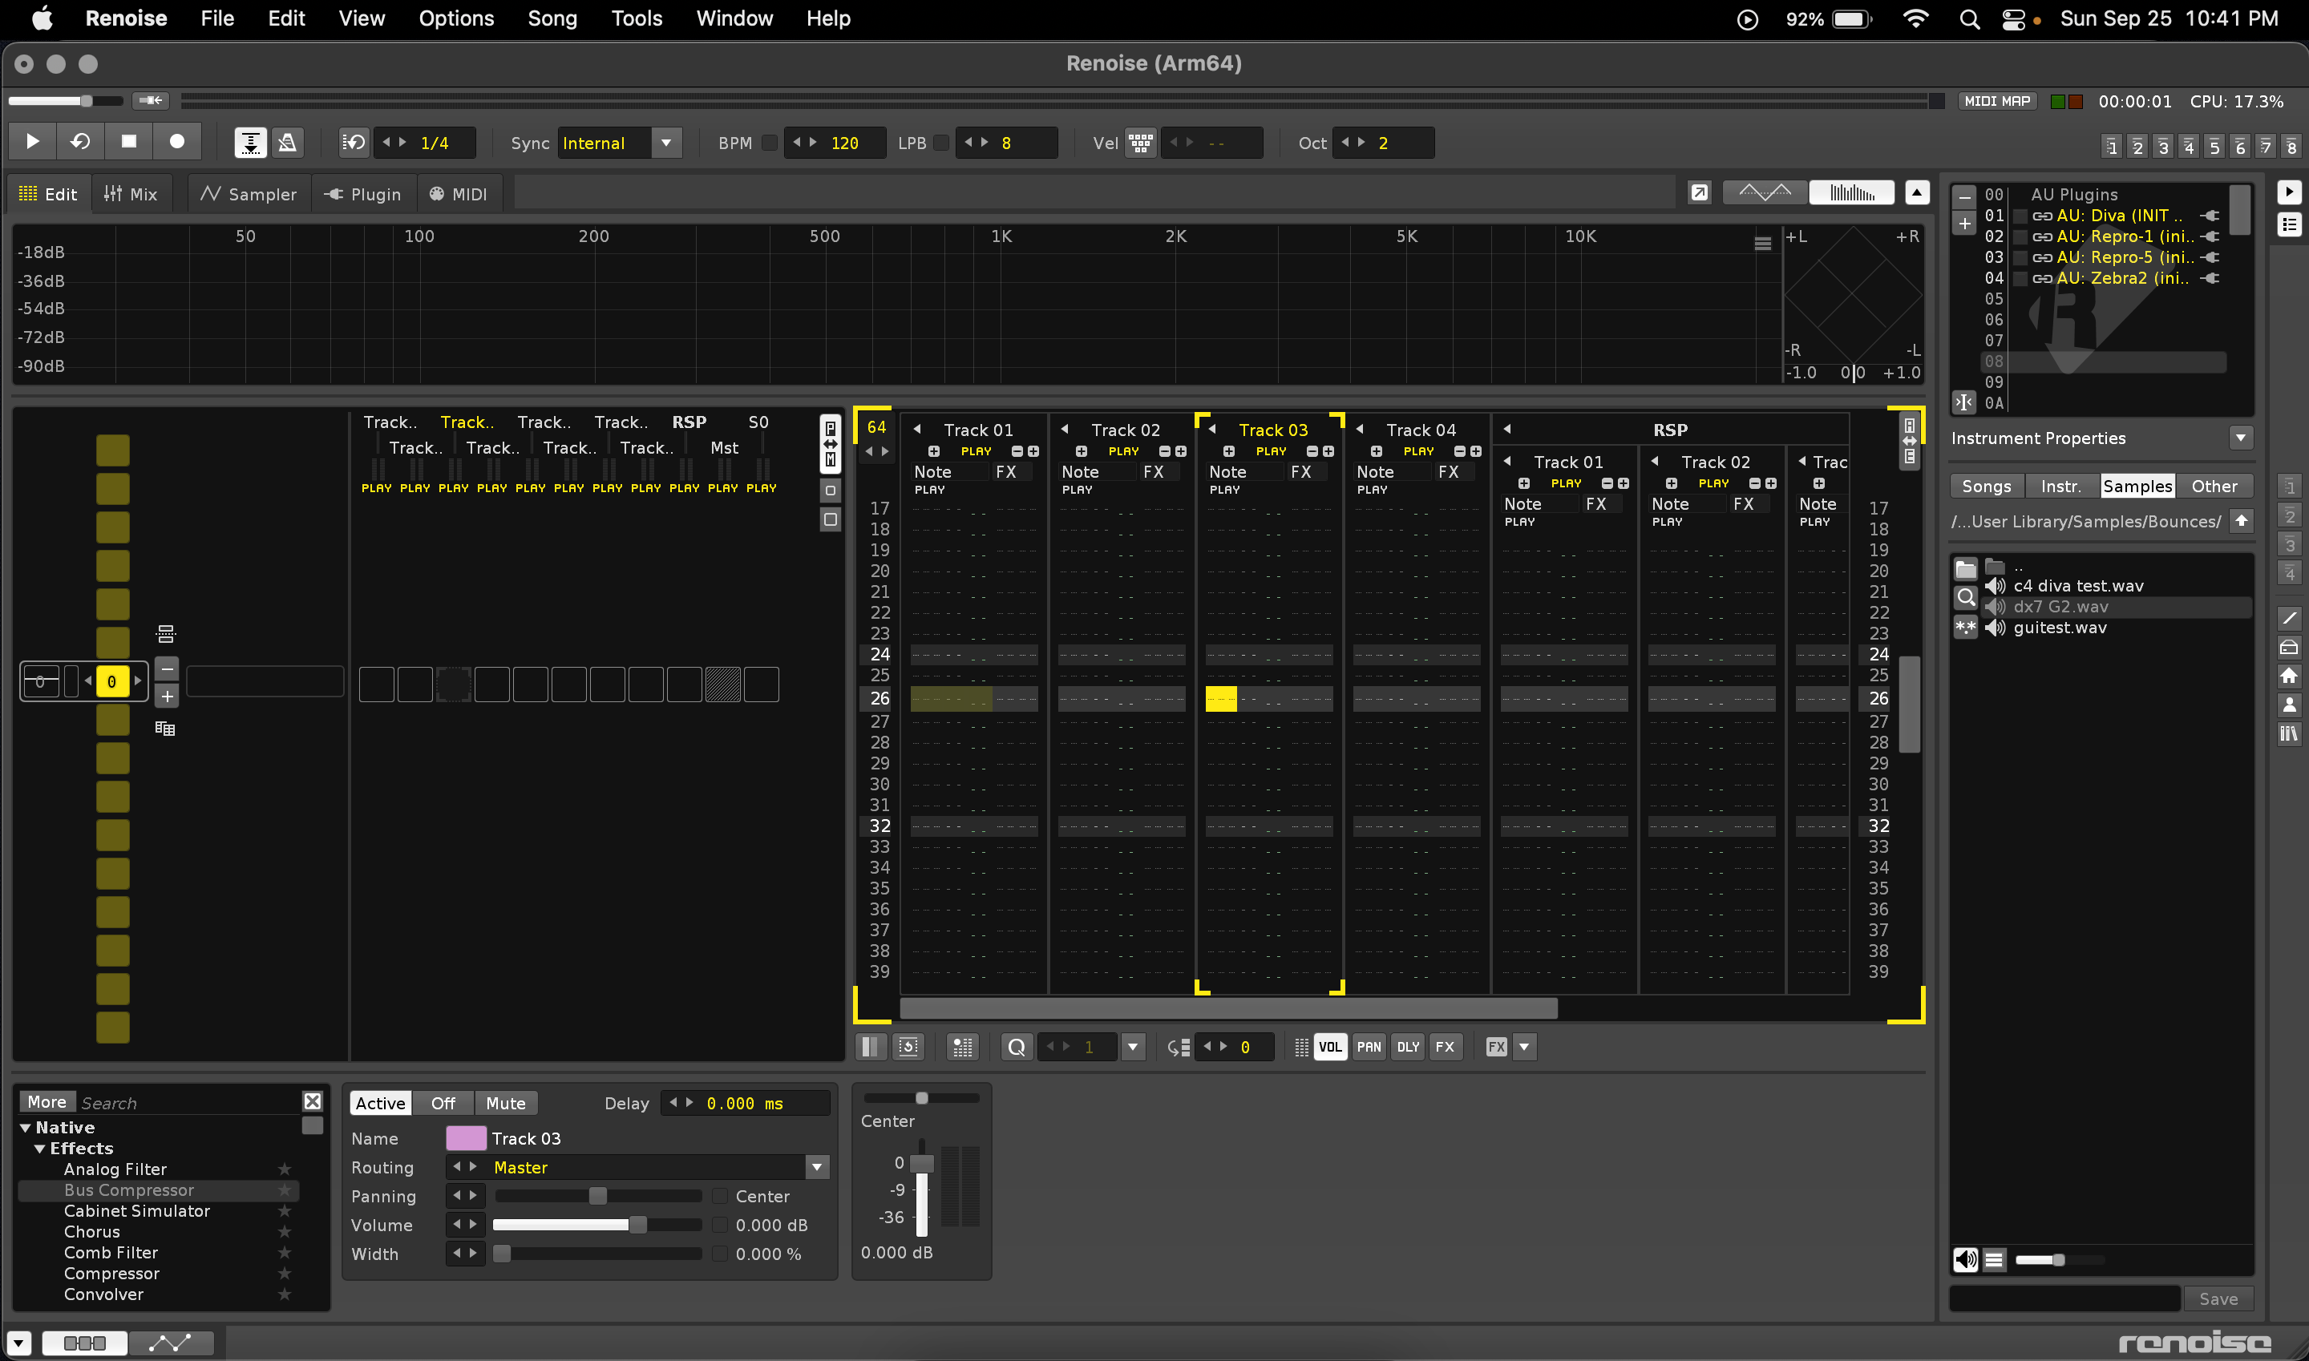This screenshot has width=2309, height=1361.
Task: Collapse the Effects tree subsection
Action: click(39, 1149)
